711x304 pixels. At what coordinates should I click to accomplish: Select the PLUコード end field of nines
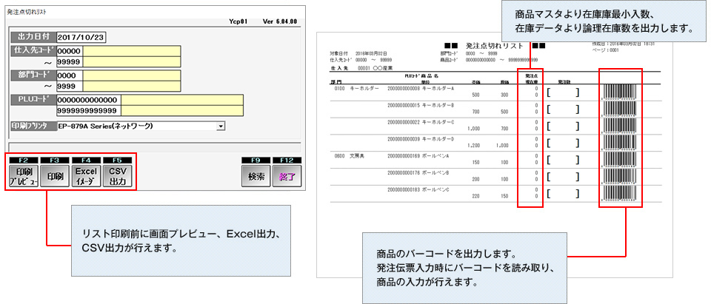[87, 111]
